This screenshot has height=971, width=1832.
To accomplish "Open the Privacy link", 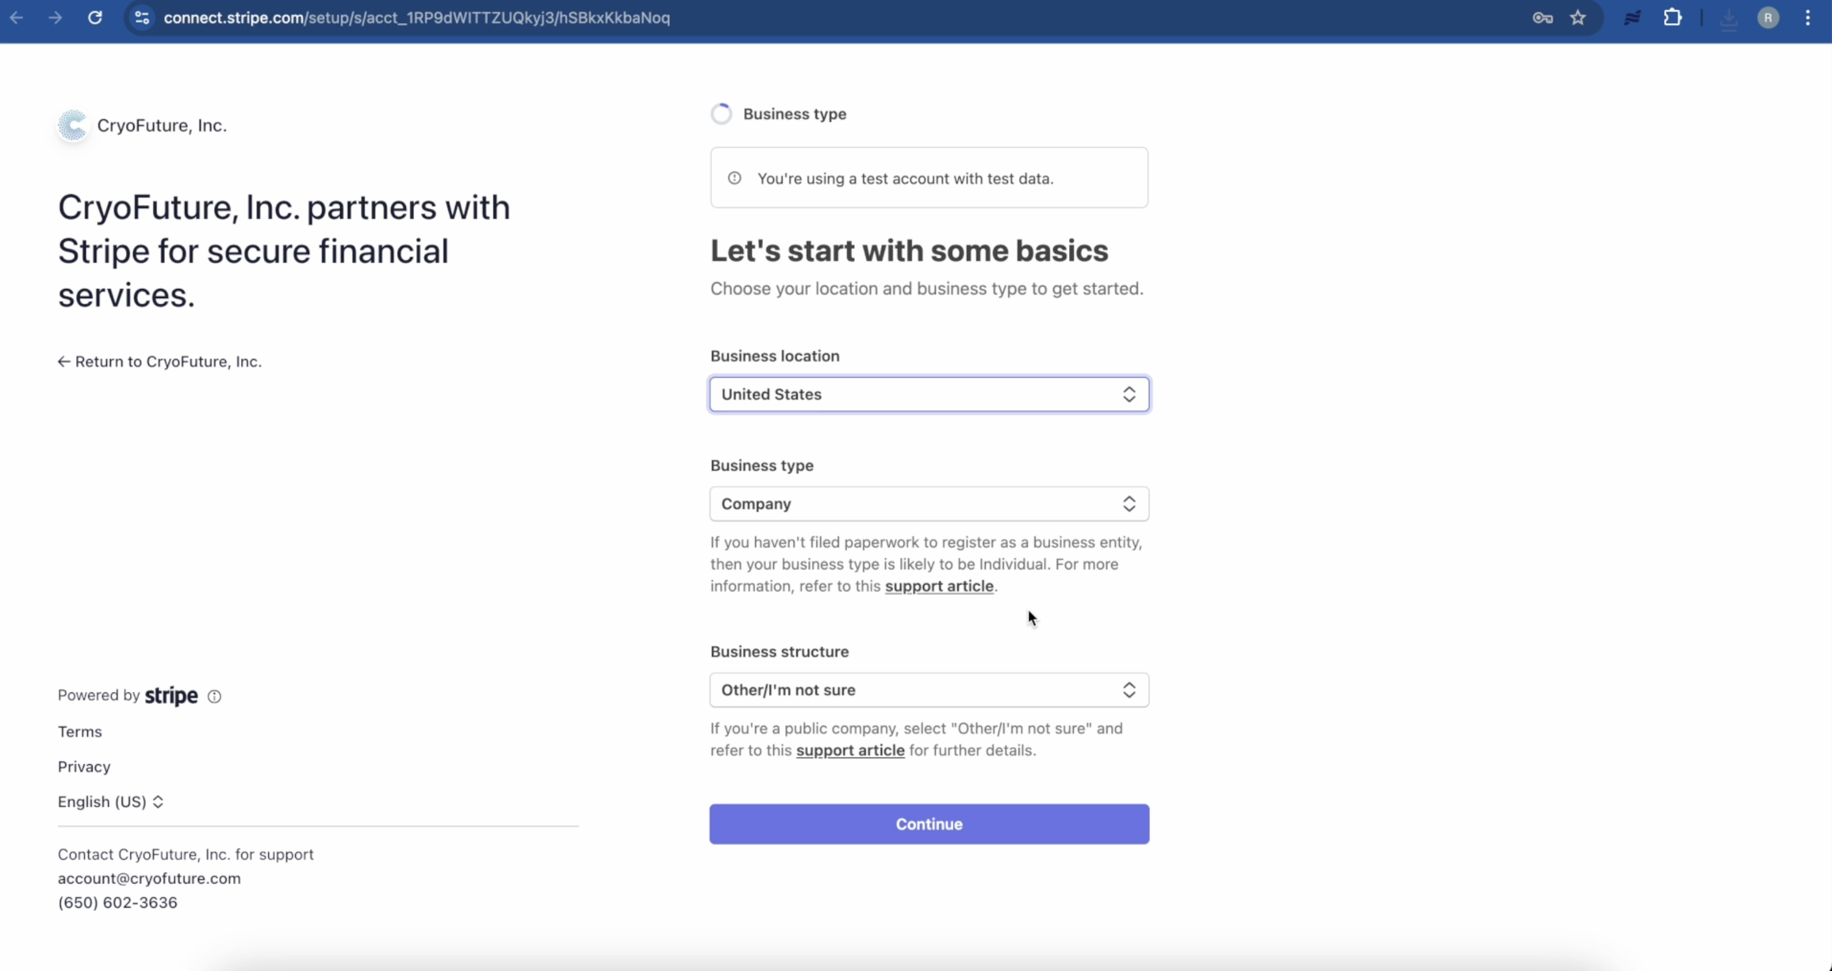I will point(84,767).
